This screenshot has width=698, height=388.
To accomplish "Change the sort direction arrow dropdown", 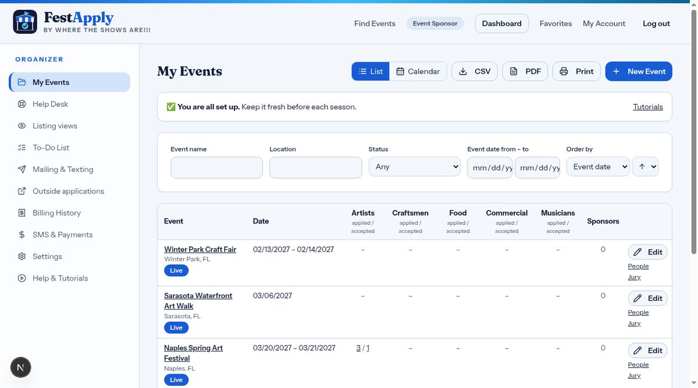I will 645,167.
